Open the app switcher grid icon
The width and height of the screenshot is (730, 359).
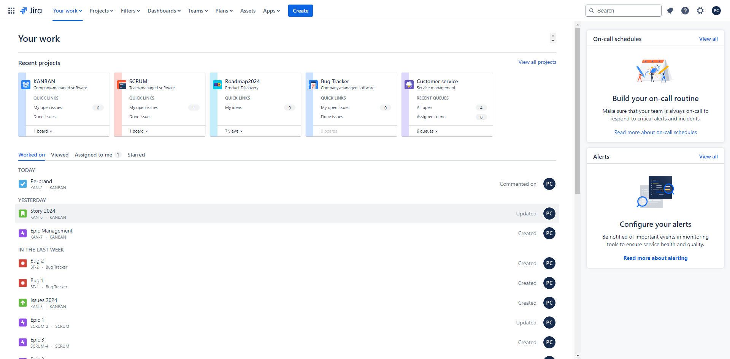click(x=11, y=11)
